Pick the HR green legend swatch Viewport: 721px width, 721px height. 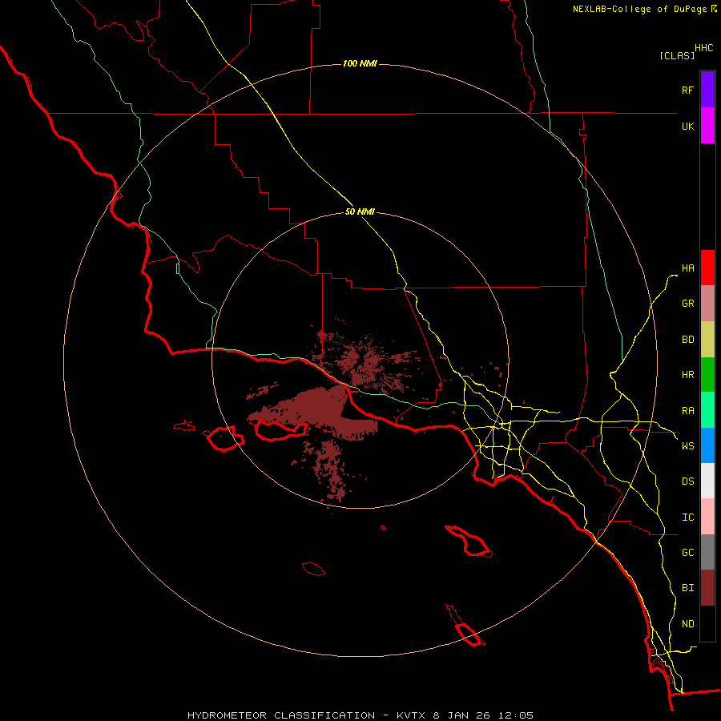pos(707,375)
